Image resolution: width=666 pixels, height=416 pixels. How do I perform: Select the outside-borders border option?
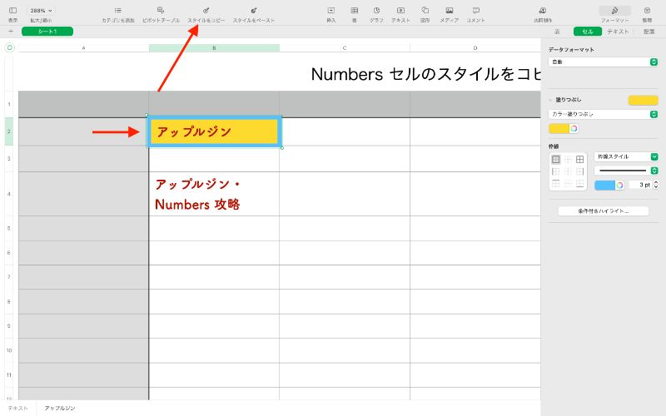tap(555, 160)
